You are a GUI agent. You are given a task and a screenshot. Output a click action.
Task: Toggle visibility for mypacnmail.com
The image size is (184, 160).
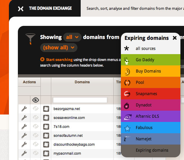(35, 153)
